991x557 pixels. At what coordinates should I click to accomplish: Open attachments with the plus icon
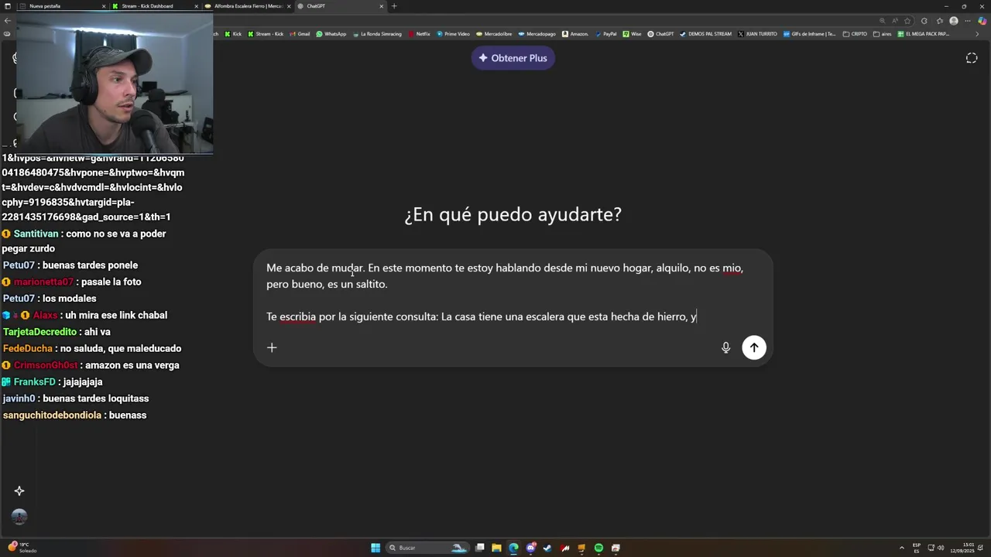click(272, 348)
